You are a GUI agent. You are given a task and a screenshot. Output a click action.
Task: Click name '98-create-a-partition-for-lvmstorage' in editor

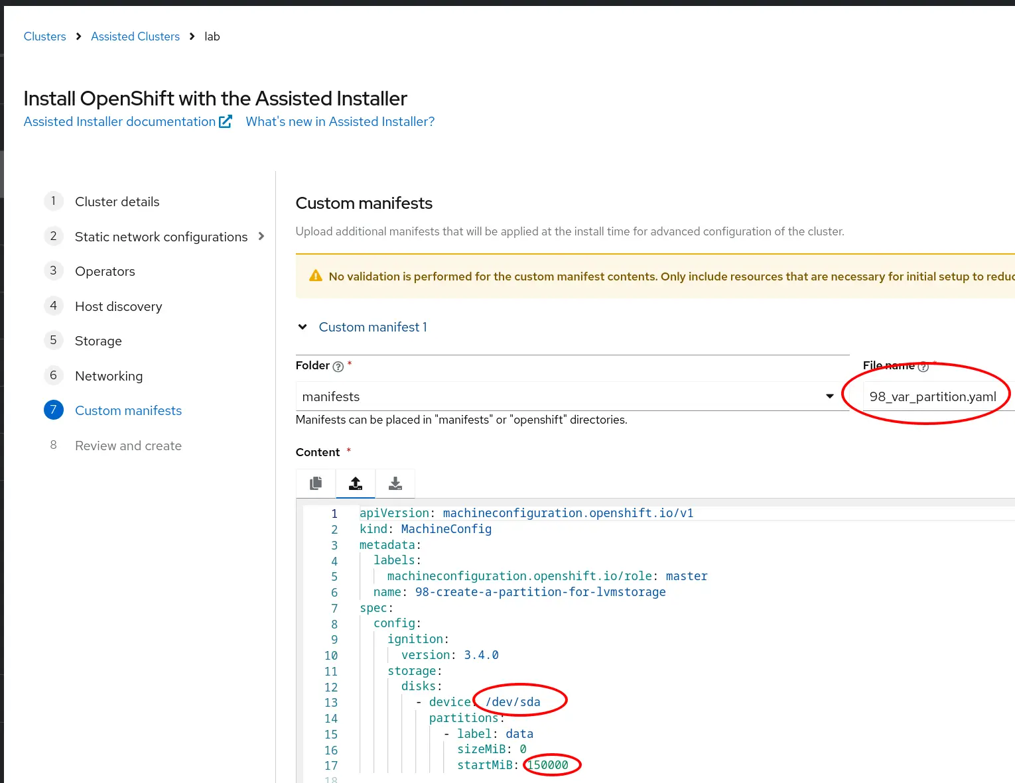tap(541, 592)
